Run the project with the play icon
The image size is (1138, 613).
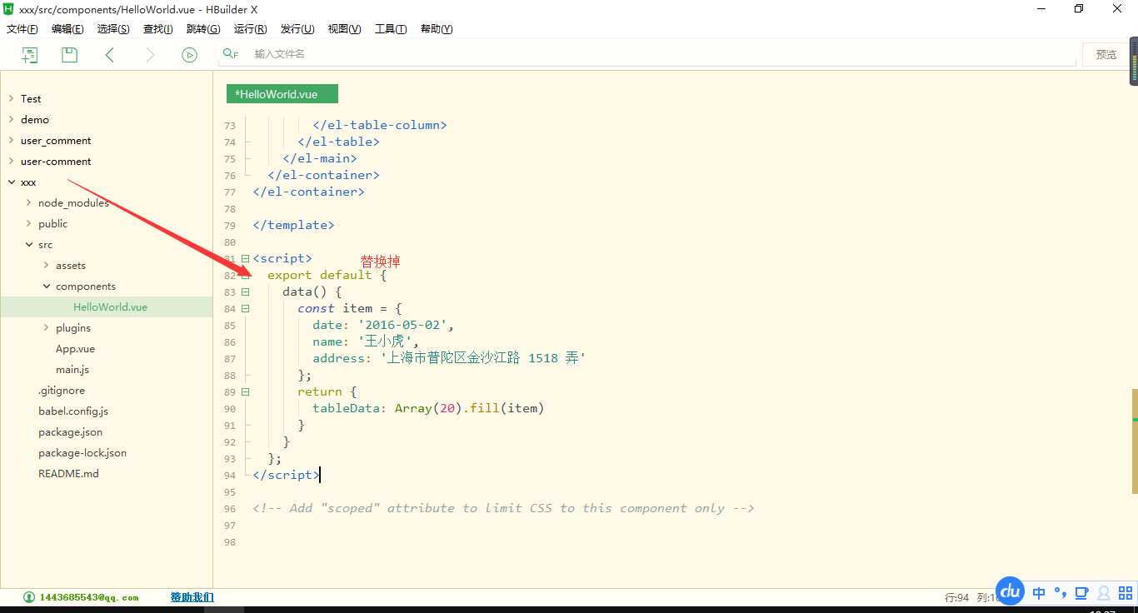[x=190, y=55]
